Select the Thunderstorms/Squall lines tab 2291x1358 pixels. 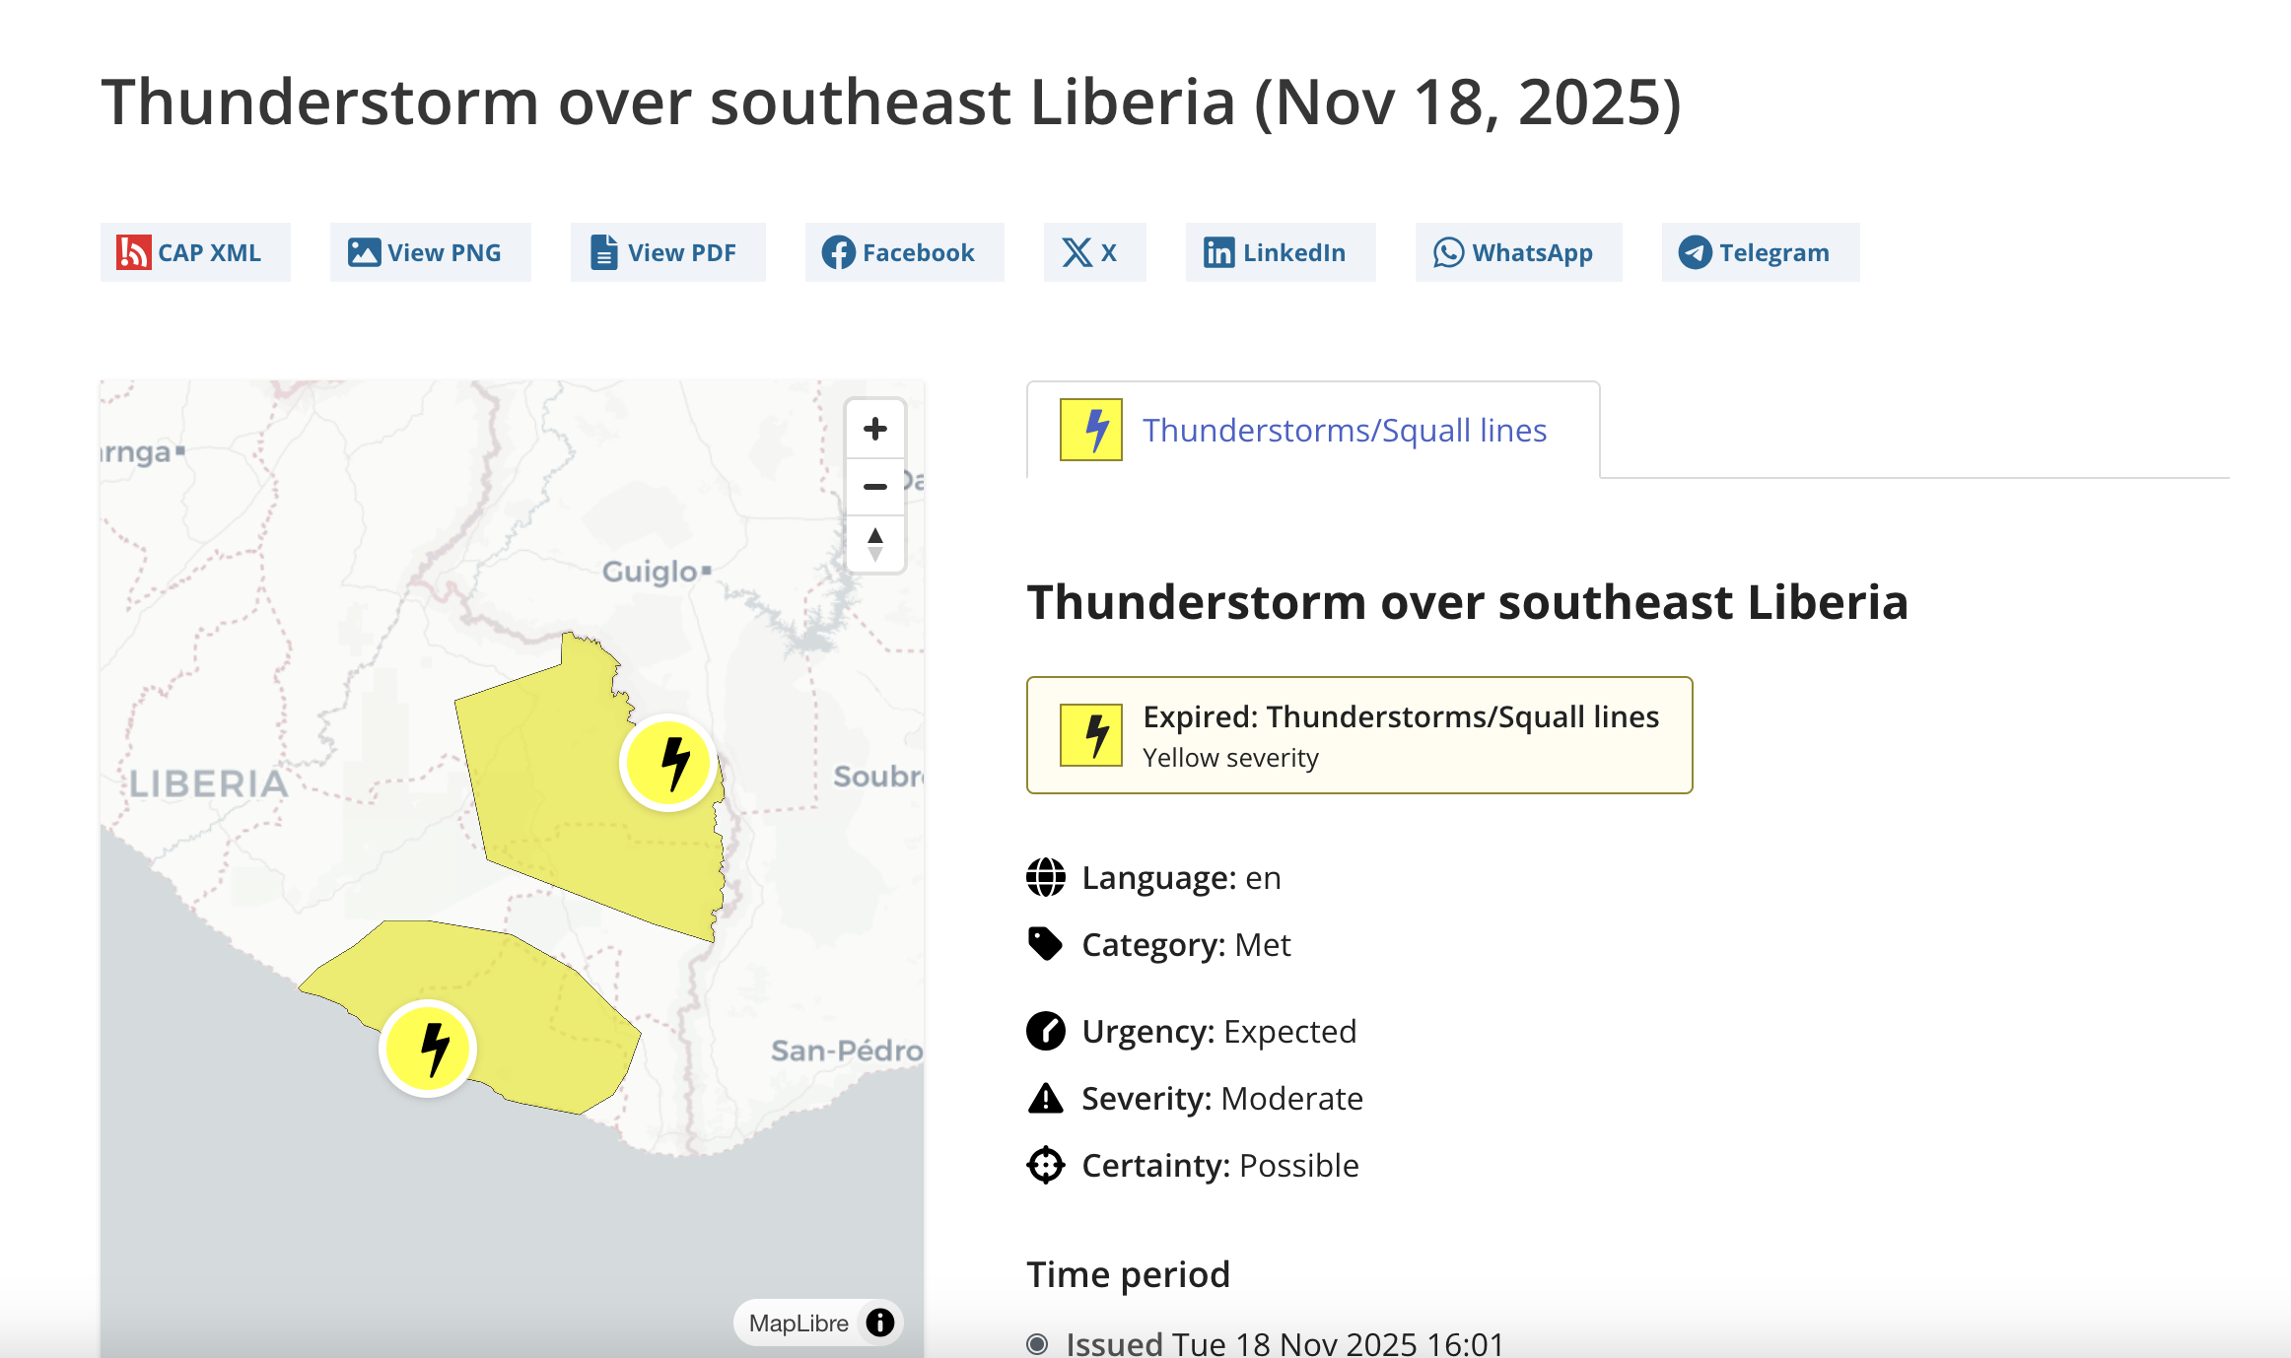click(x=1344, y=431)
